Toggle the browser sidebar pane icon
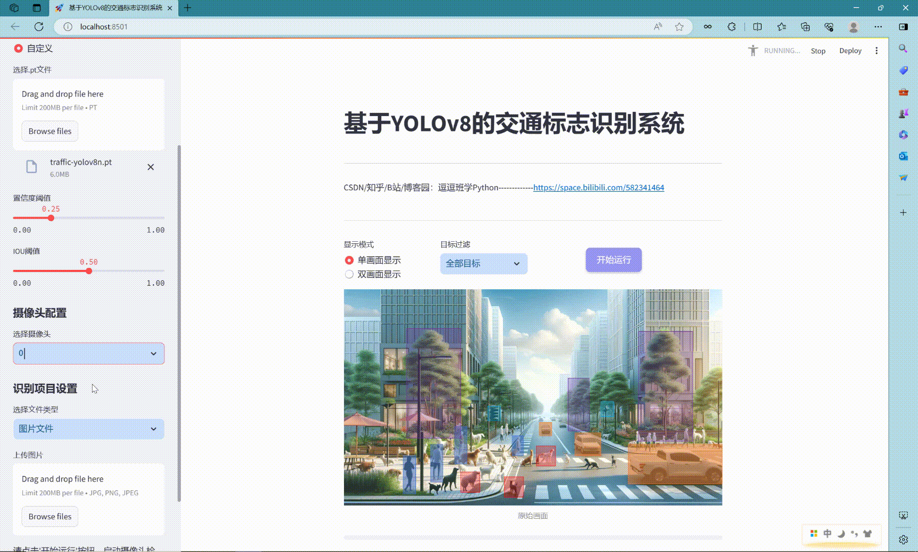This screenshot has width=918, height=552. tap(903, 27)
